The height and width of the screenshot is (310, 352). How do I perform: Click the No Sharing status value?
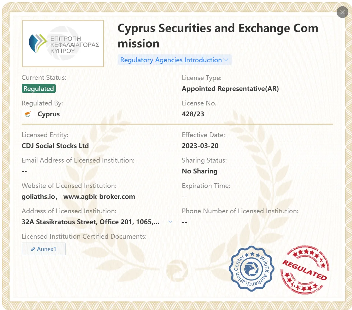200,171
